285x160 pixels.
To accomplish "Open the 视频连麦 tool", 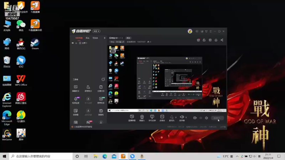I will pos(76,100).
